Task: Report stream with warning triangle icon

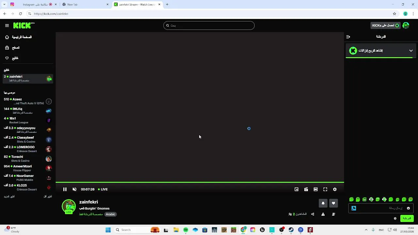Action: click(323, 214)
